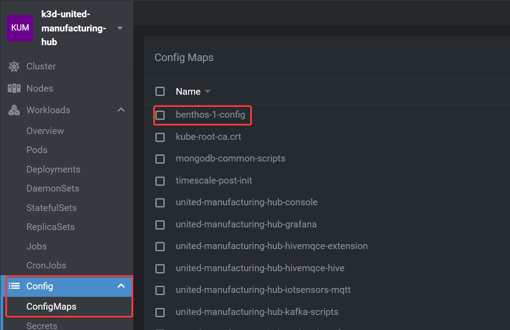Click the Name column header

[x=188, y=92]
